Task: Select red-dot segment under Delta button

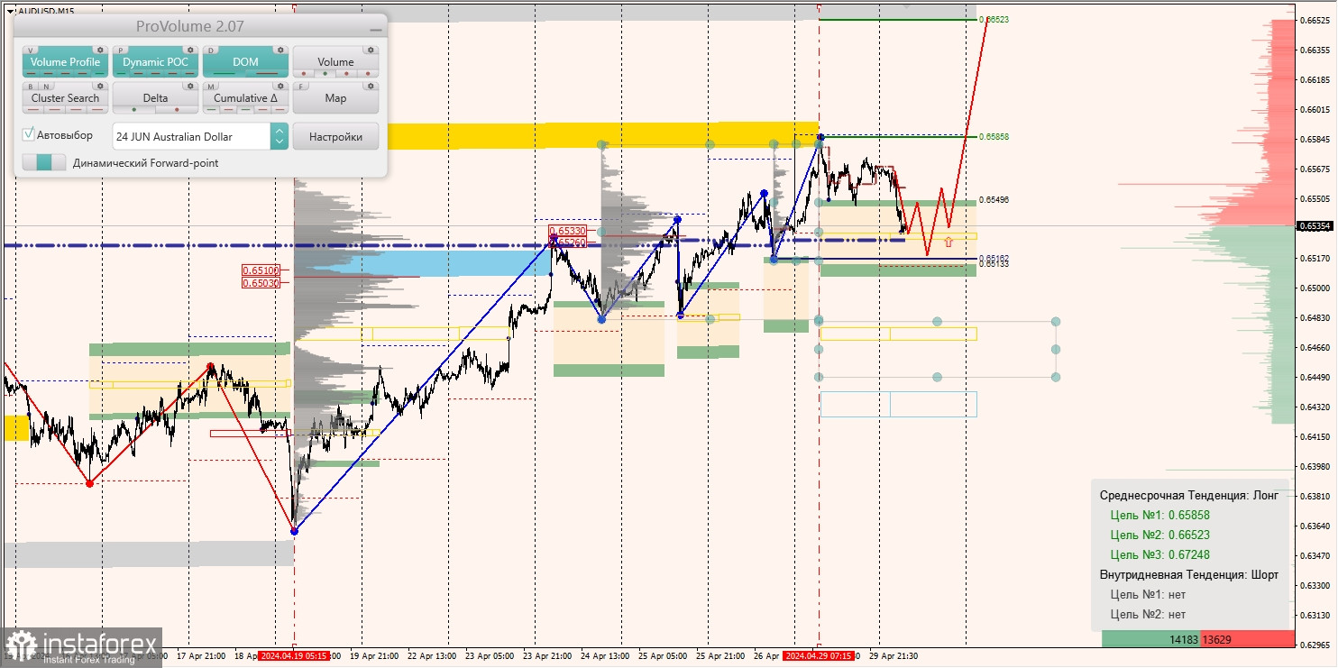Action: (177, 110)
